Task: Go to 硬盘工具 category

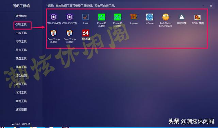Action: coord(21,58)
